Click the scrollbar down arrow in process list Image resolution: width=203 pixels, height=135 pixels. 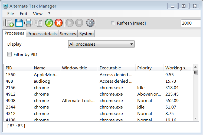pos(196,118)
